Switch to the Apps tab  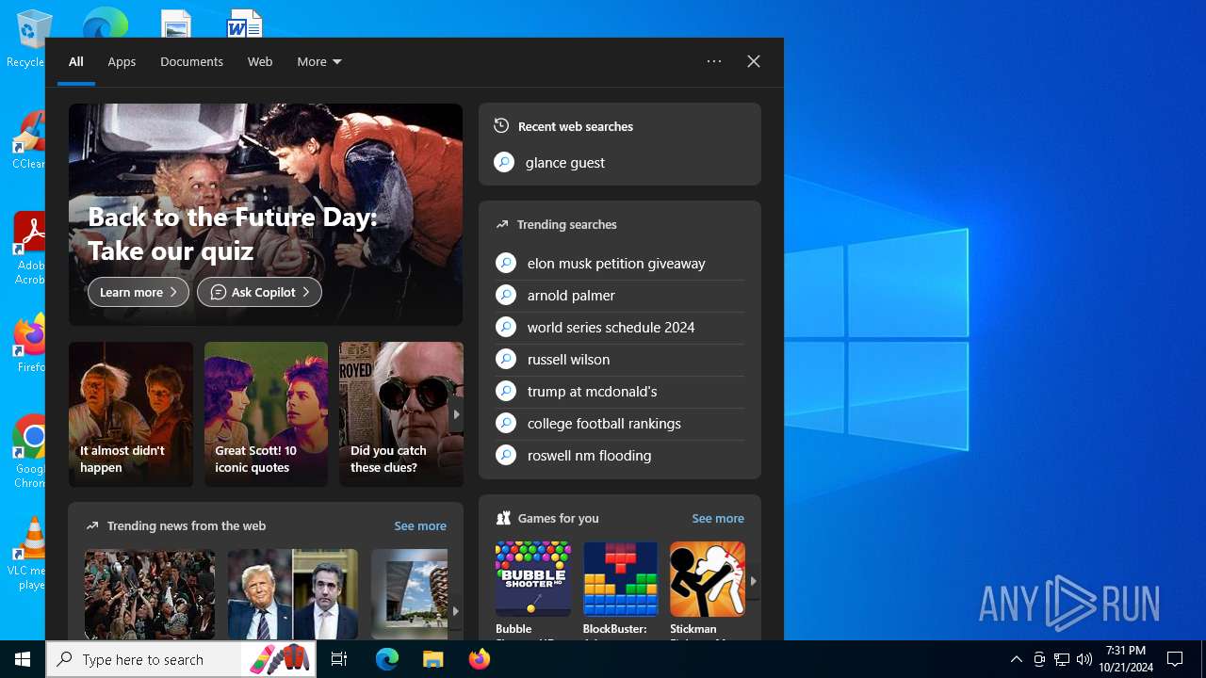(x=122, y=61)
